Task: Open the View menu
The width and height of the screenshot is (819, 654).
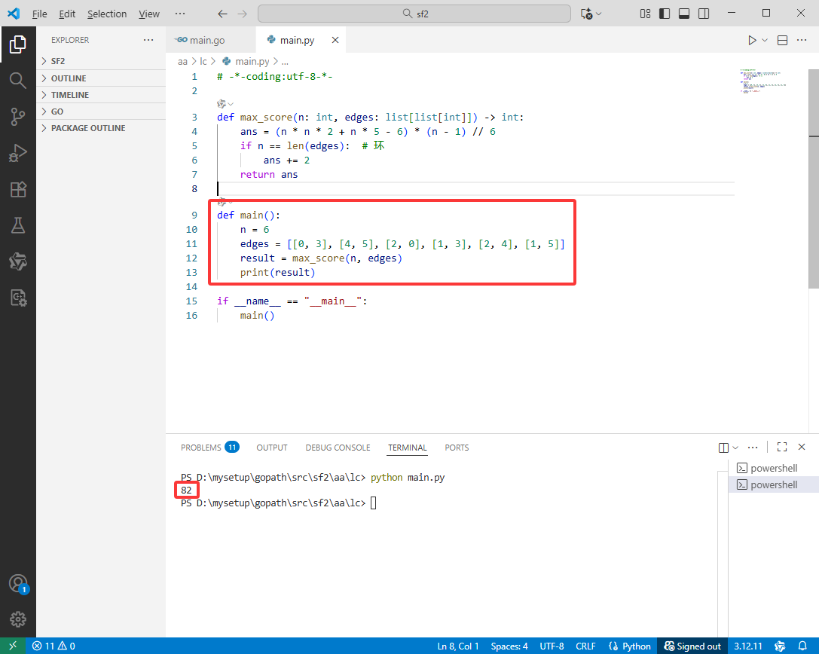Action: click(x=149, y=14)
